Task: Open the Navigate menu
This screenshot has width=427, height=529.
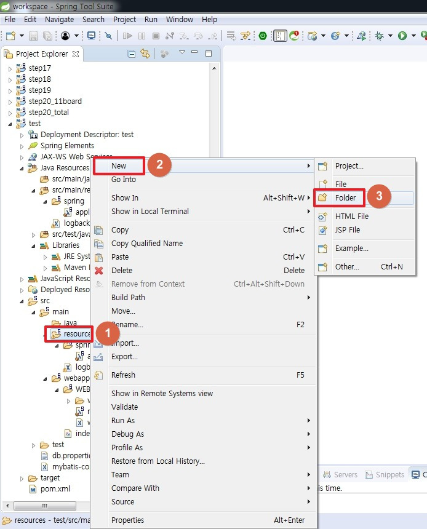Action: coord(60,20)
